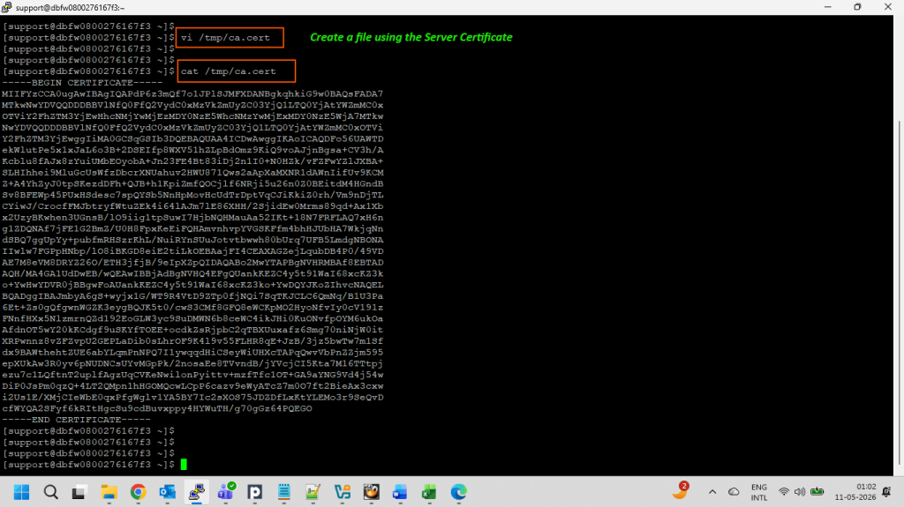
Task: Check the battery status icon
Action: point(817,491)
